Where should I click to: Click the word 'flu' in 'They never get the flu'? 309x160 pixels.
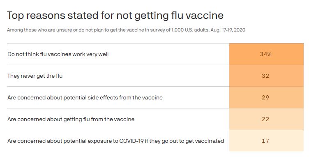[x=59, y=76]
